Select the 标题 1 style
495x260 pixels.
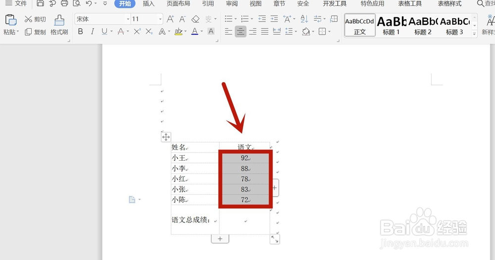point(391,25)
